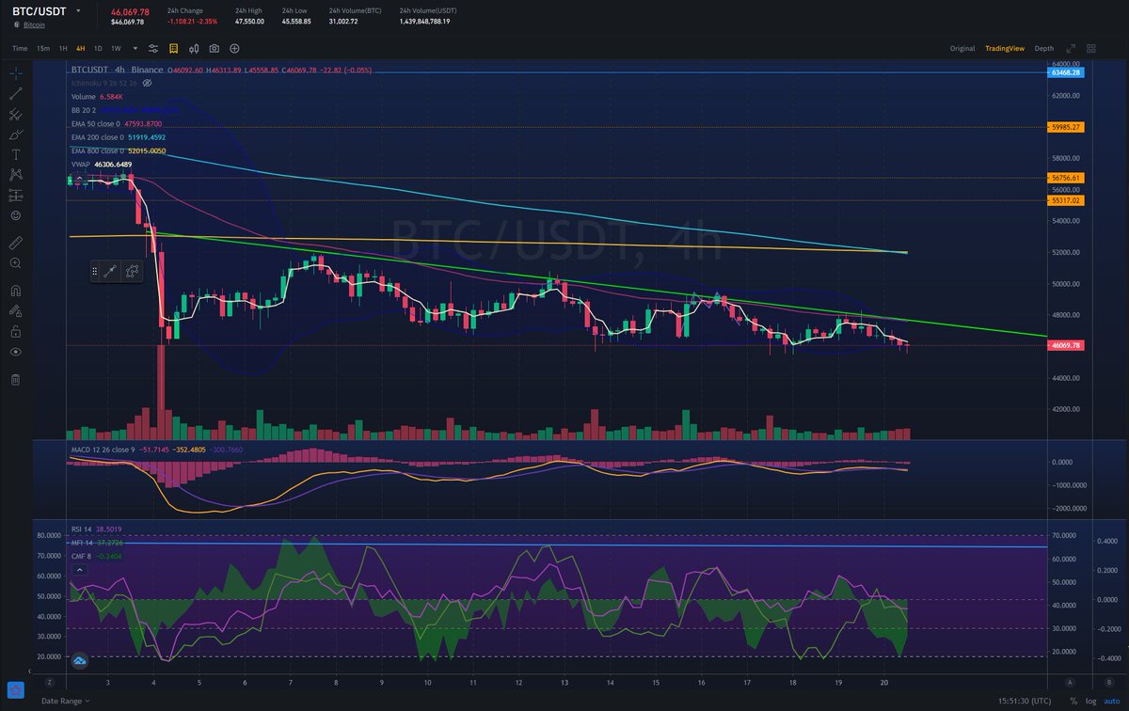Click the plus circle add icon
This screenshot has width=1129, height=711.
click(234, 48)
